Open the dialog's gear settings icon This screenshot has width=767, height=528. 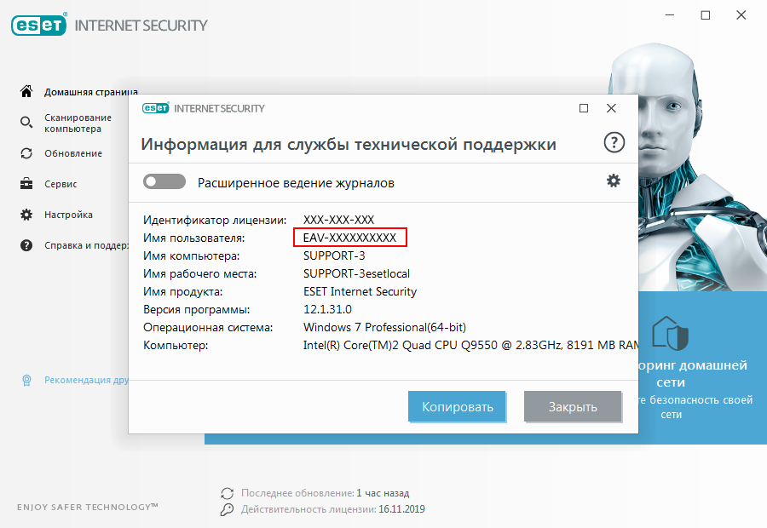pos(614,181)
